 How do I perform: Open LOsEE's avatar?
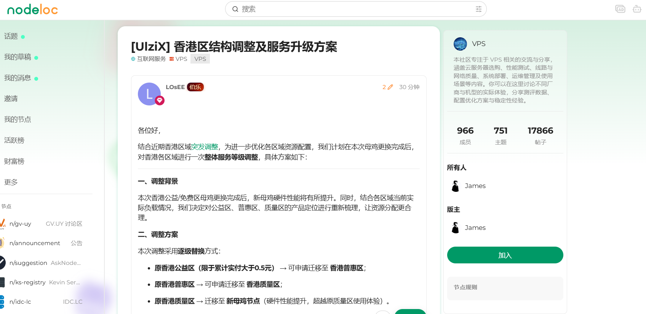pyautogui.click(x=149, y=94)
